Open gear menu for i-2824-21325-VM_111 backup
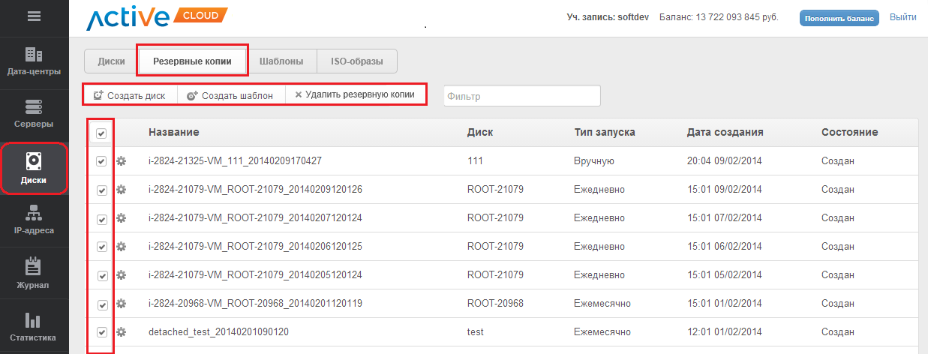The width and height of the screenshot is (928, 354). (x=122, y=161)
